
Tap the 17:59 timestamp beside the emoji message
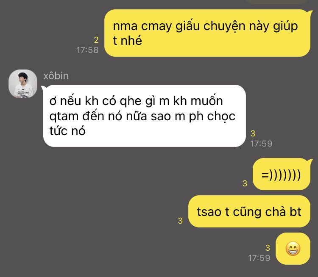pos(259,258)
